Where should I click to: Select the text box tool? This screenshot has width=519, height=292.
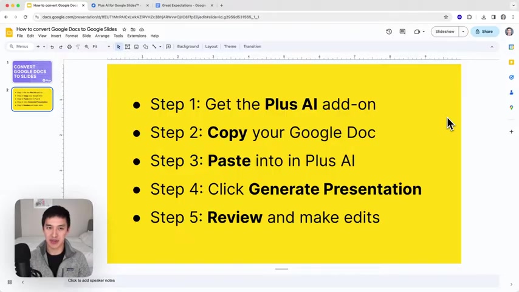pyautogui.click(x=128, y=47)
